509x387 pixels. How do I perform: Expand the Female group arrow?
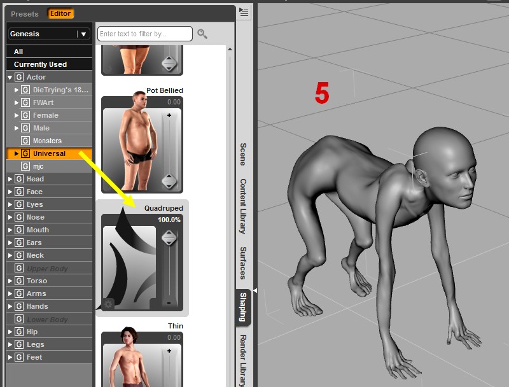17,115
